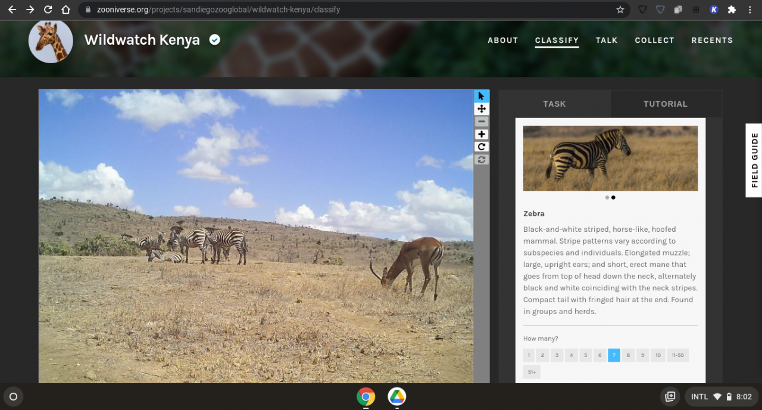The image size is (762, 410).
Task: Reload the Zooniverse page
Action: pyautogui.click(x=48, y=10)
